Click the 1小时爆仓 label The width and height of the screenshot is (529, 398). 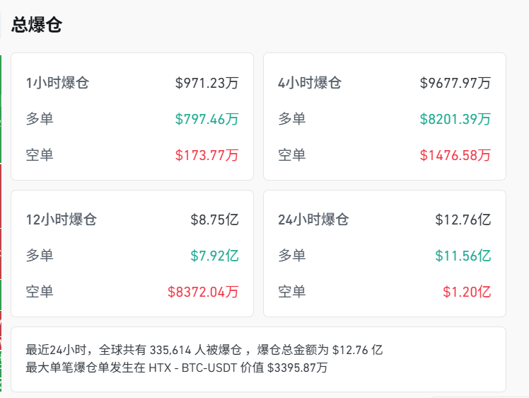pyautogui.click(x=58, y=83)
